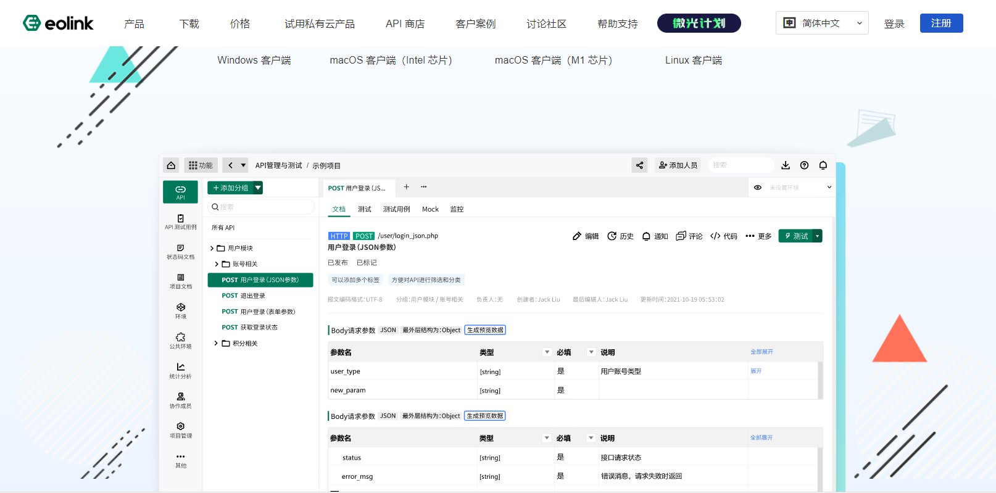Viewport: 996px width, 493px height.
Task: Expand the 用户模块 folder
Action: (212, 248)
